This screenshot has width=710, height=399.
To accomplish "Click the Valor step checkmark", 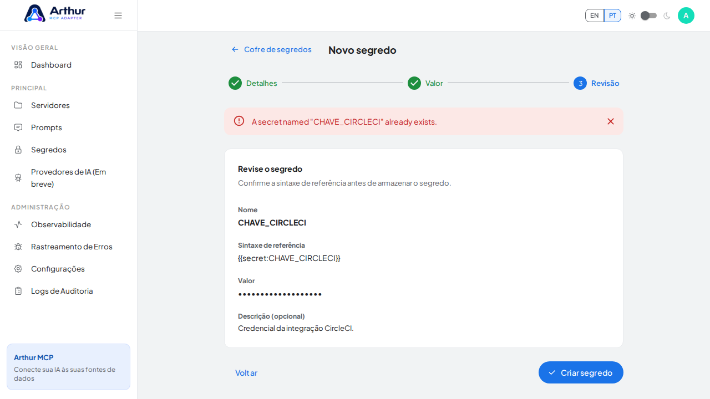I will 414,83.
